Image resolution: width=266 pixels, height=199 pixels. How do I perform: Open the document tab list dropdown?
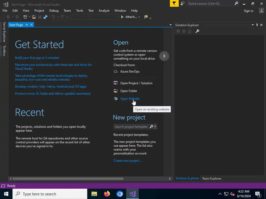tap(170, 25)
